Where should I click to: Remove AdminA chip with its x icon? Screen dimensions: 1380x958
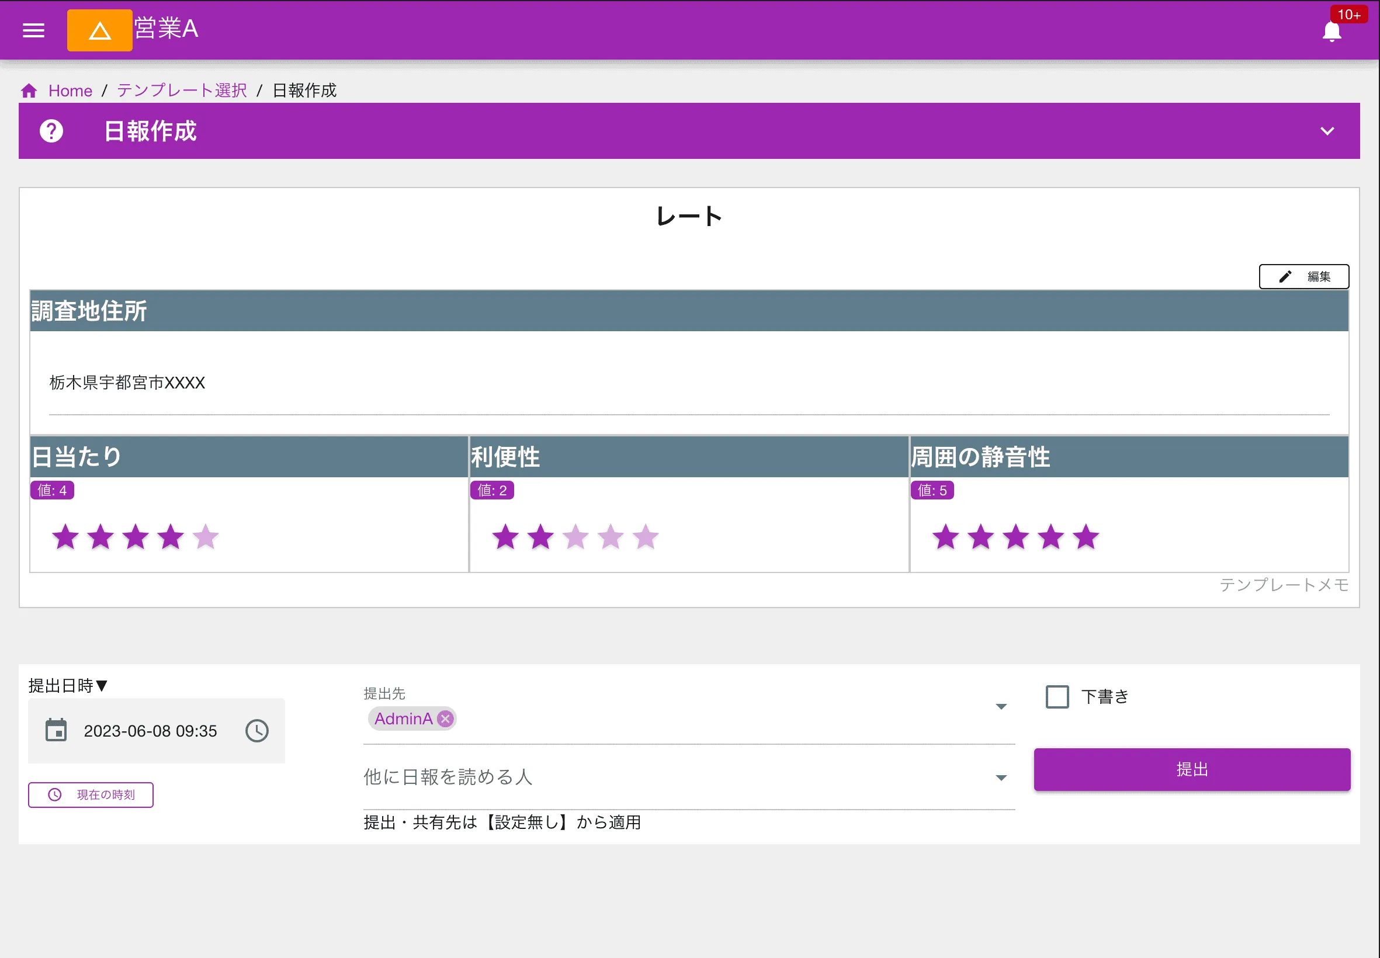click(x=445, y=718)
